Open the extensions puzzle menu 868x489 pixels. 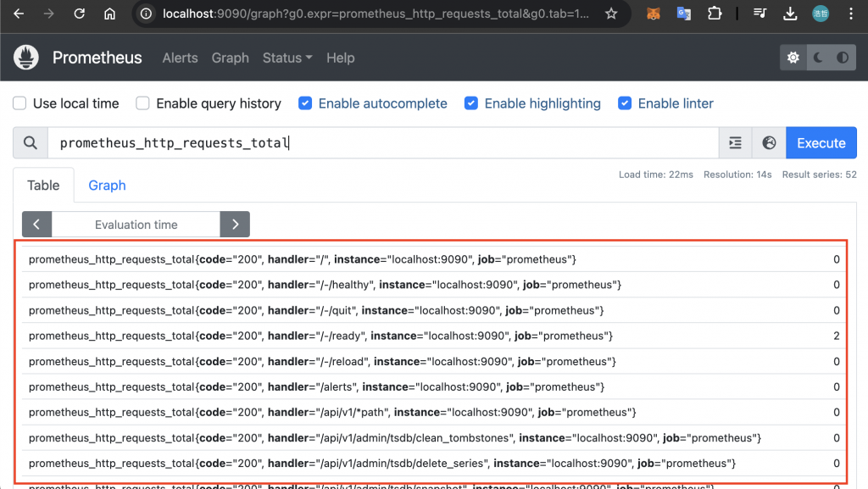(x=715, y=14)
